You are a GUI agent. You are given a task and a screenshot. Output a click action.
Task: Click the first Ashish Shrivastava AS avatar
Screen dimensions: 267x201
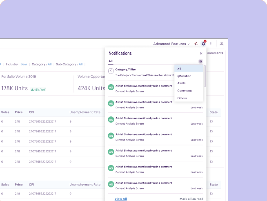pos(111,87)
